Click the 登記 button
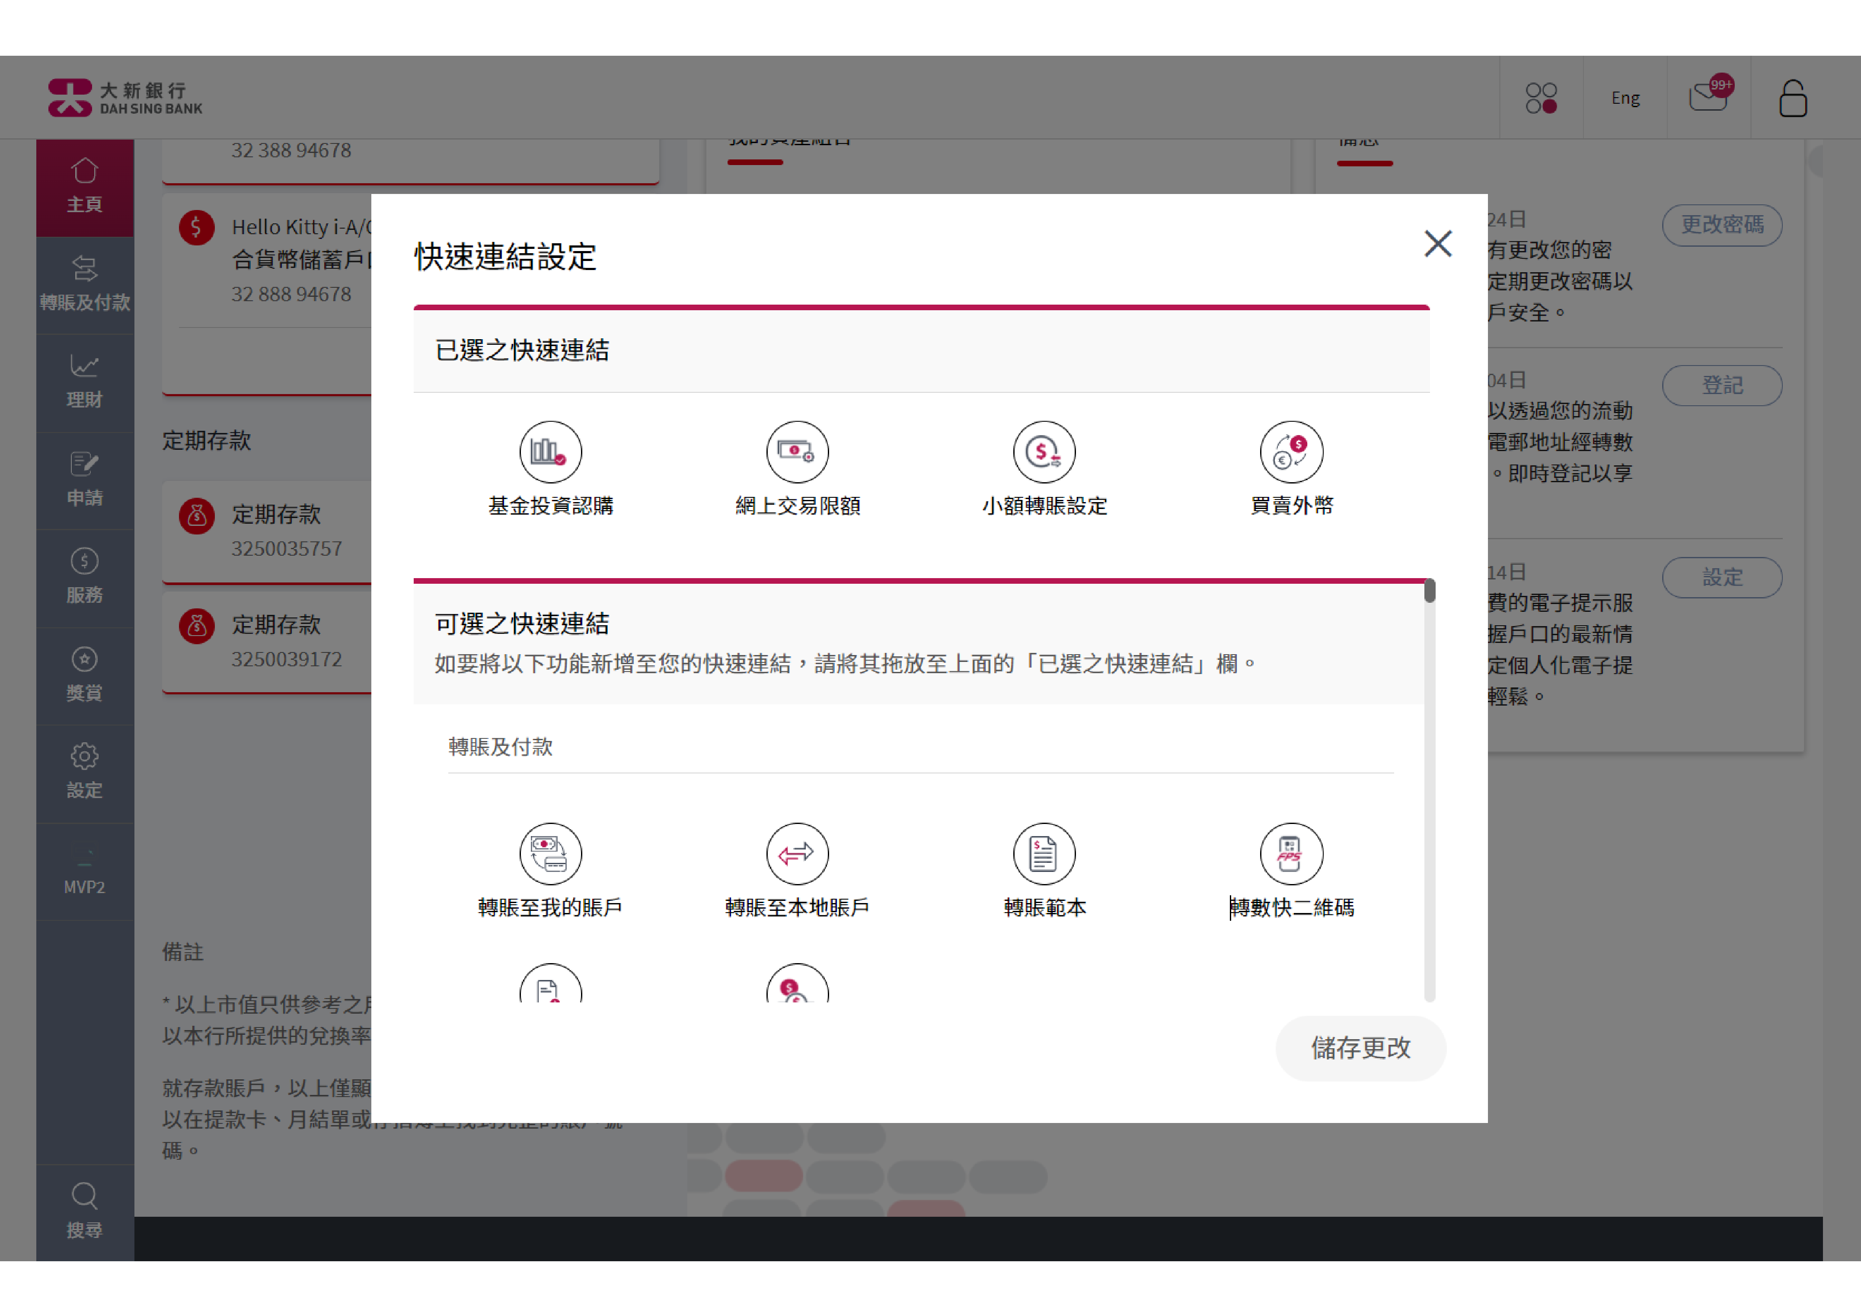This screenshot has width=1861, height=1301. (1721, 385)
